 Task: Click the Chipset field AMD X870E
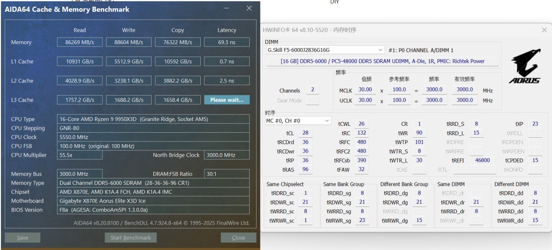pyautogui.click(x=154, y=192)
